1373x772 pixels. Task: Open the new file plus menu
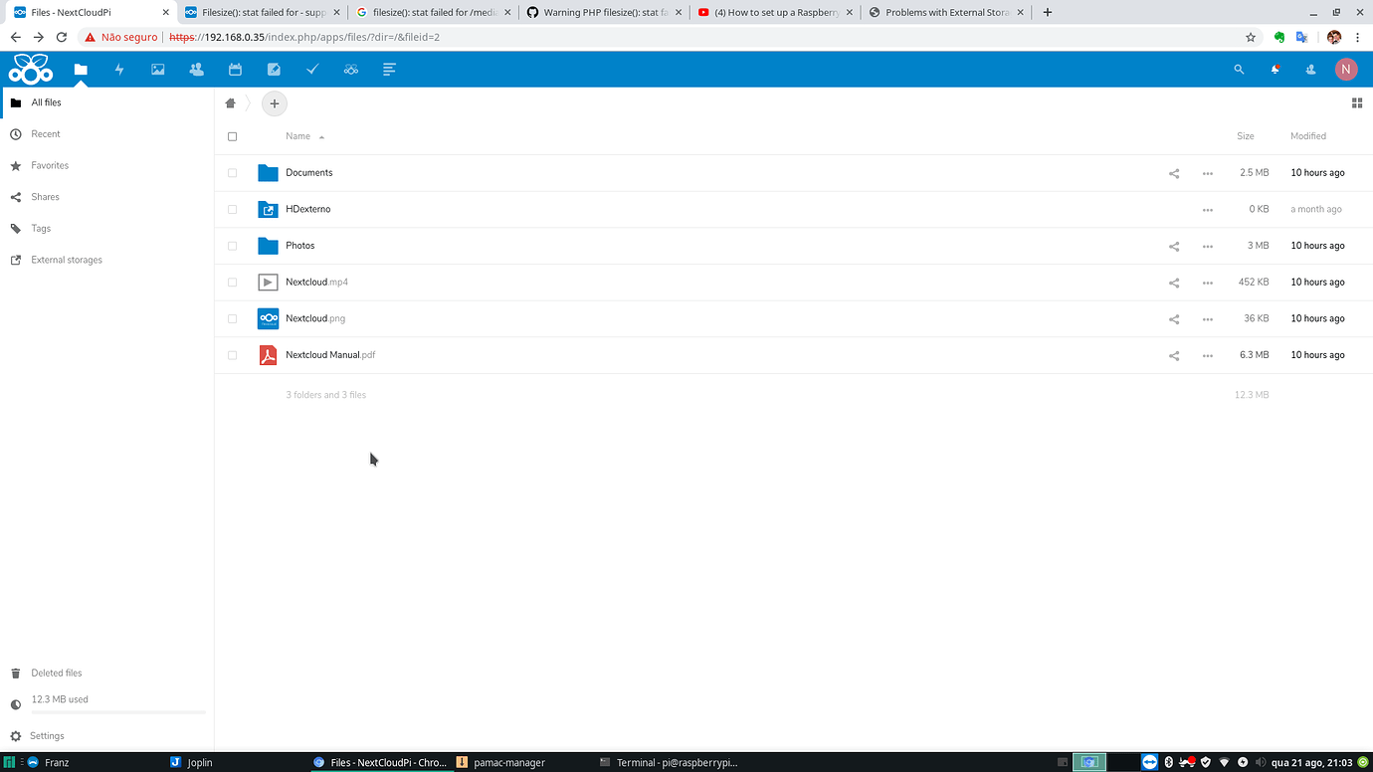(274, 102)
